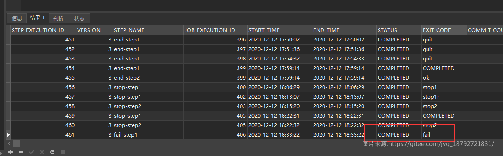The width and height of the screenshot is (503, 156).
Task: Select END_TIME 2020-12-12 18:15:20 cell
Action: (x=344, y=106)
